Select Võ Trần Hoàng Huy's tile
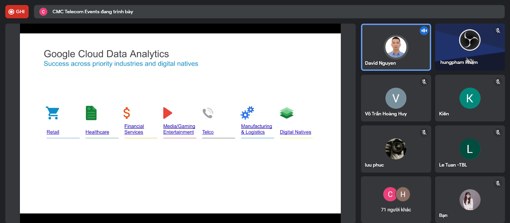Viewport: 510px width, 223px height. click(396, 98)
